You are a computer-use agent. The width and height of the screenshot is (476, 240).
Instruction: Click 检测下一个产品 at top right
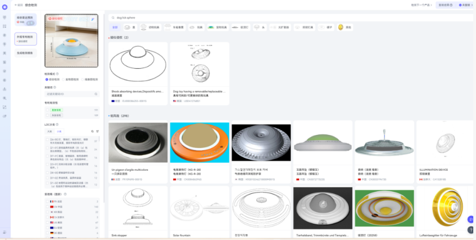[421, 5]
